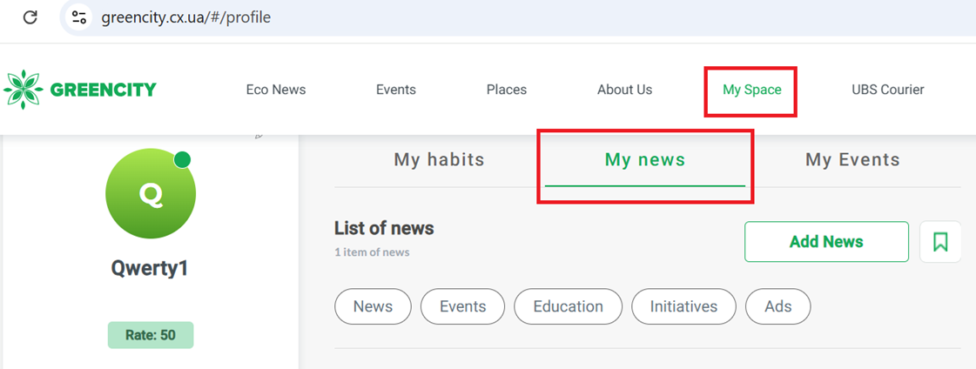The width and height of the screenshot is (976, 369).
Task: Reload the page with the browser refresh icon
Action: 30,17
